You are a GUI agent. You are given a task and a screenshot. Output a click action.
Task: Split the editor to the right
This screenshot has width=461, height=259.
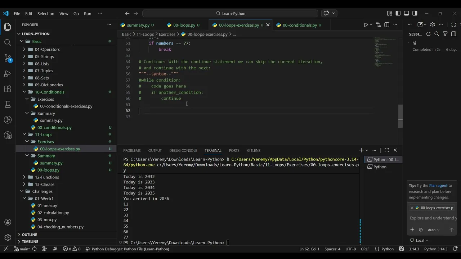[387, 25]
